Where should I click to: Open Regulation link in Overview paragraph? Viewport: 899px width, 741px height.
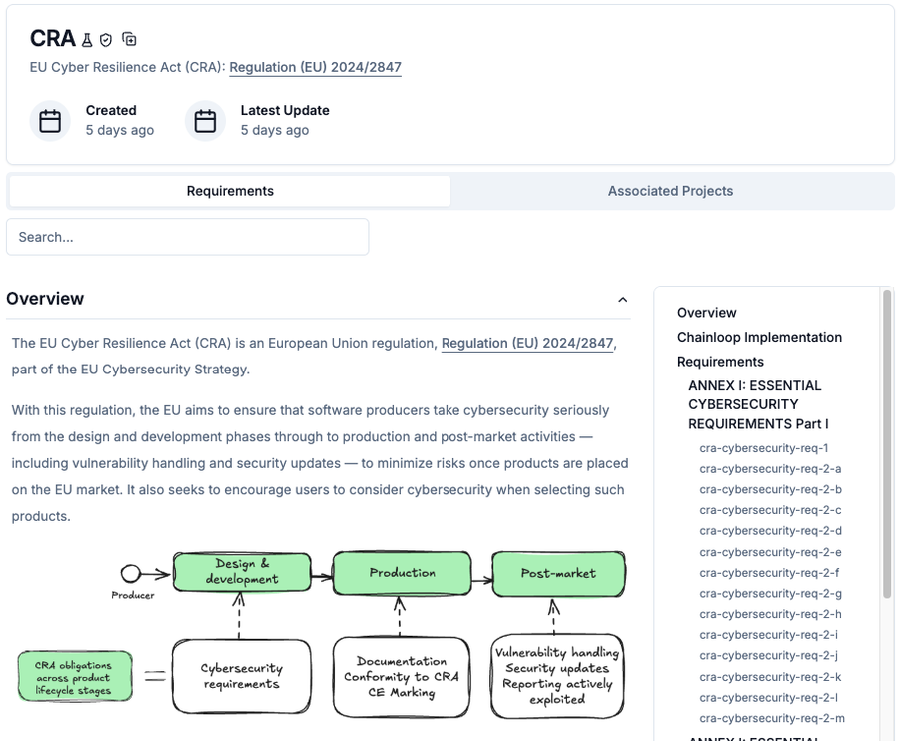tap(527, 343)
